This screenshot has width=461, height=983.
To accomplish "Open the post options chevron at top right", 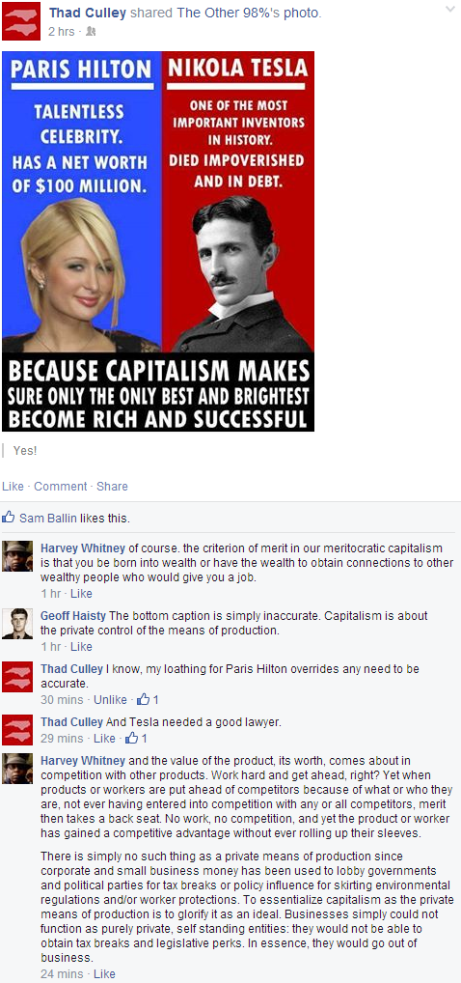I will point(449,10).
